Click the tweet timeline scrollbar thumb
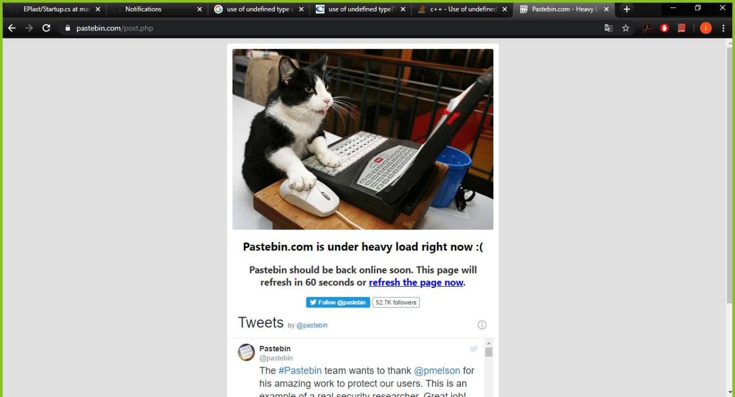 tap(489, 352)
